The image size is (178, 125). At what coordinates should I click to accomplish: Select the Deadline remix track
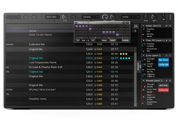click(70, 99)
